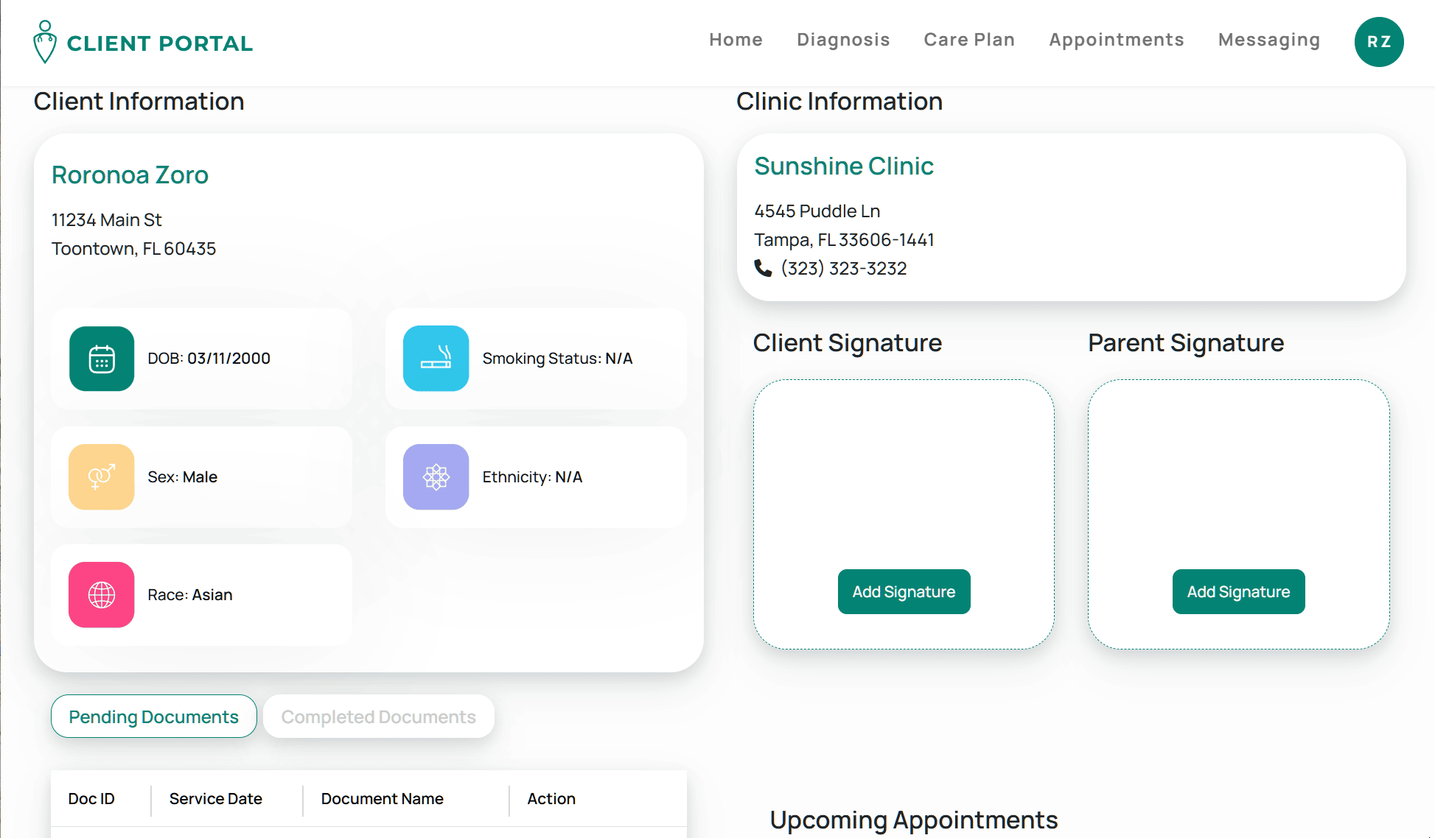Image resolution: width=1435 pixels, height=838 pixels.
Task: Open the Care Plan page
Action: 969,40
